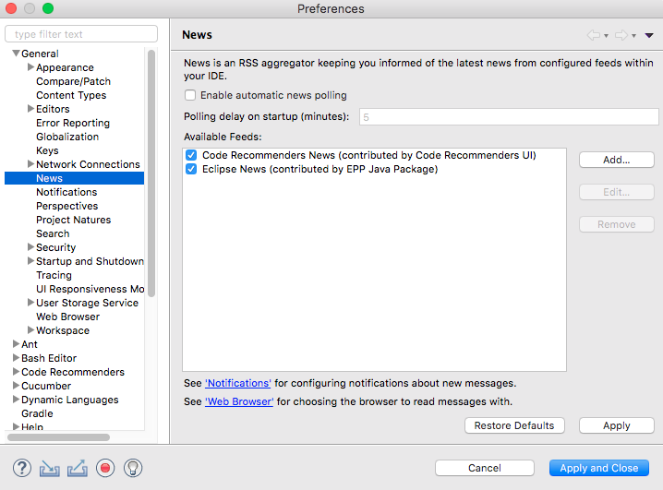663x490 pixels.
Task: Open the Help icon at bottom left
Action: coord(22,468)
